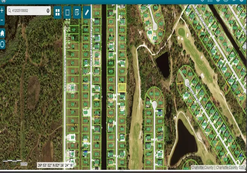The height and width of the screenshot is (173, 247).
Task: Select parcel labeled 23
Action: tap(73, 80)
